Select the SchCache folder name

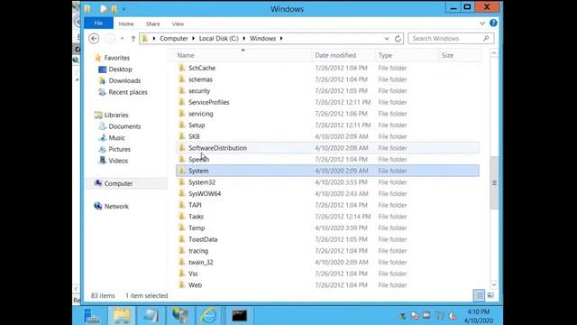(202, 68)
